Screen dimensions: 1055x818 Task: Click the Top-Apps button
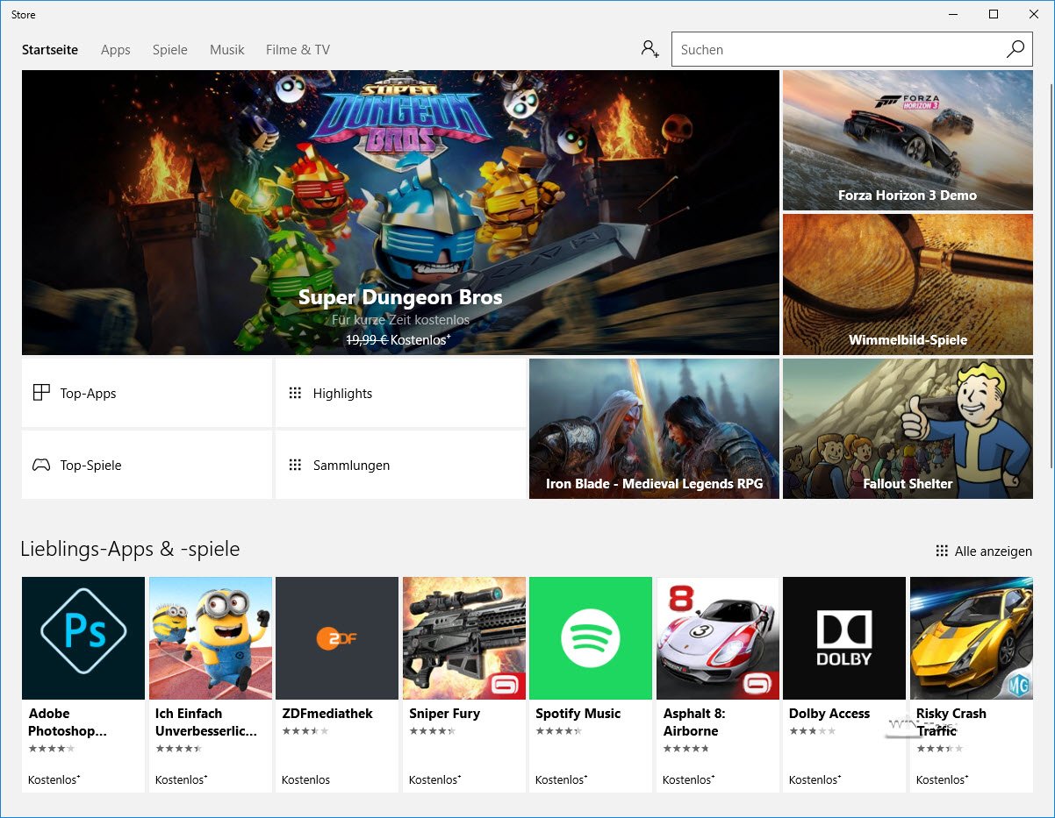pyautogui.click(x=147, y=393)
